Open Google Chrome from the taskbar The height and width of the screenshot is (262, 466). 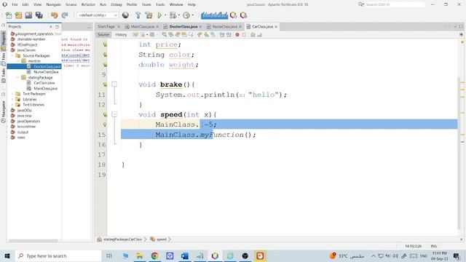pos(154,255)
